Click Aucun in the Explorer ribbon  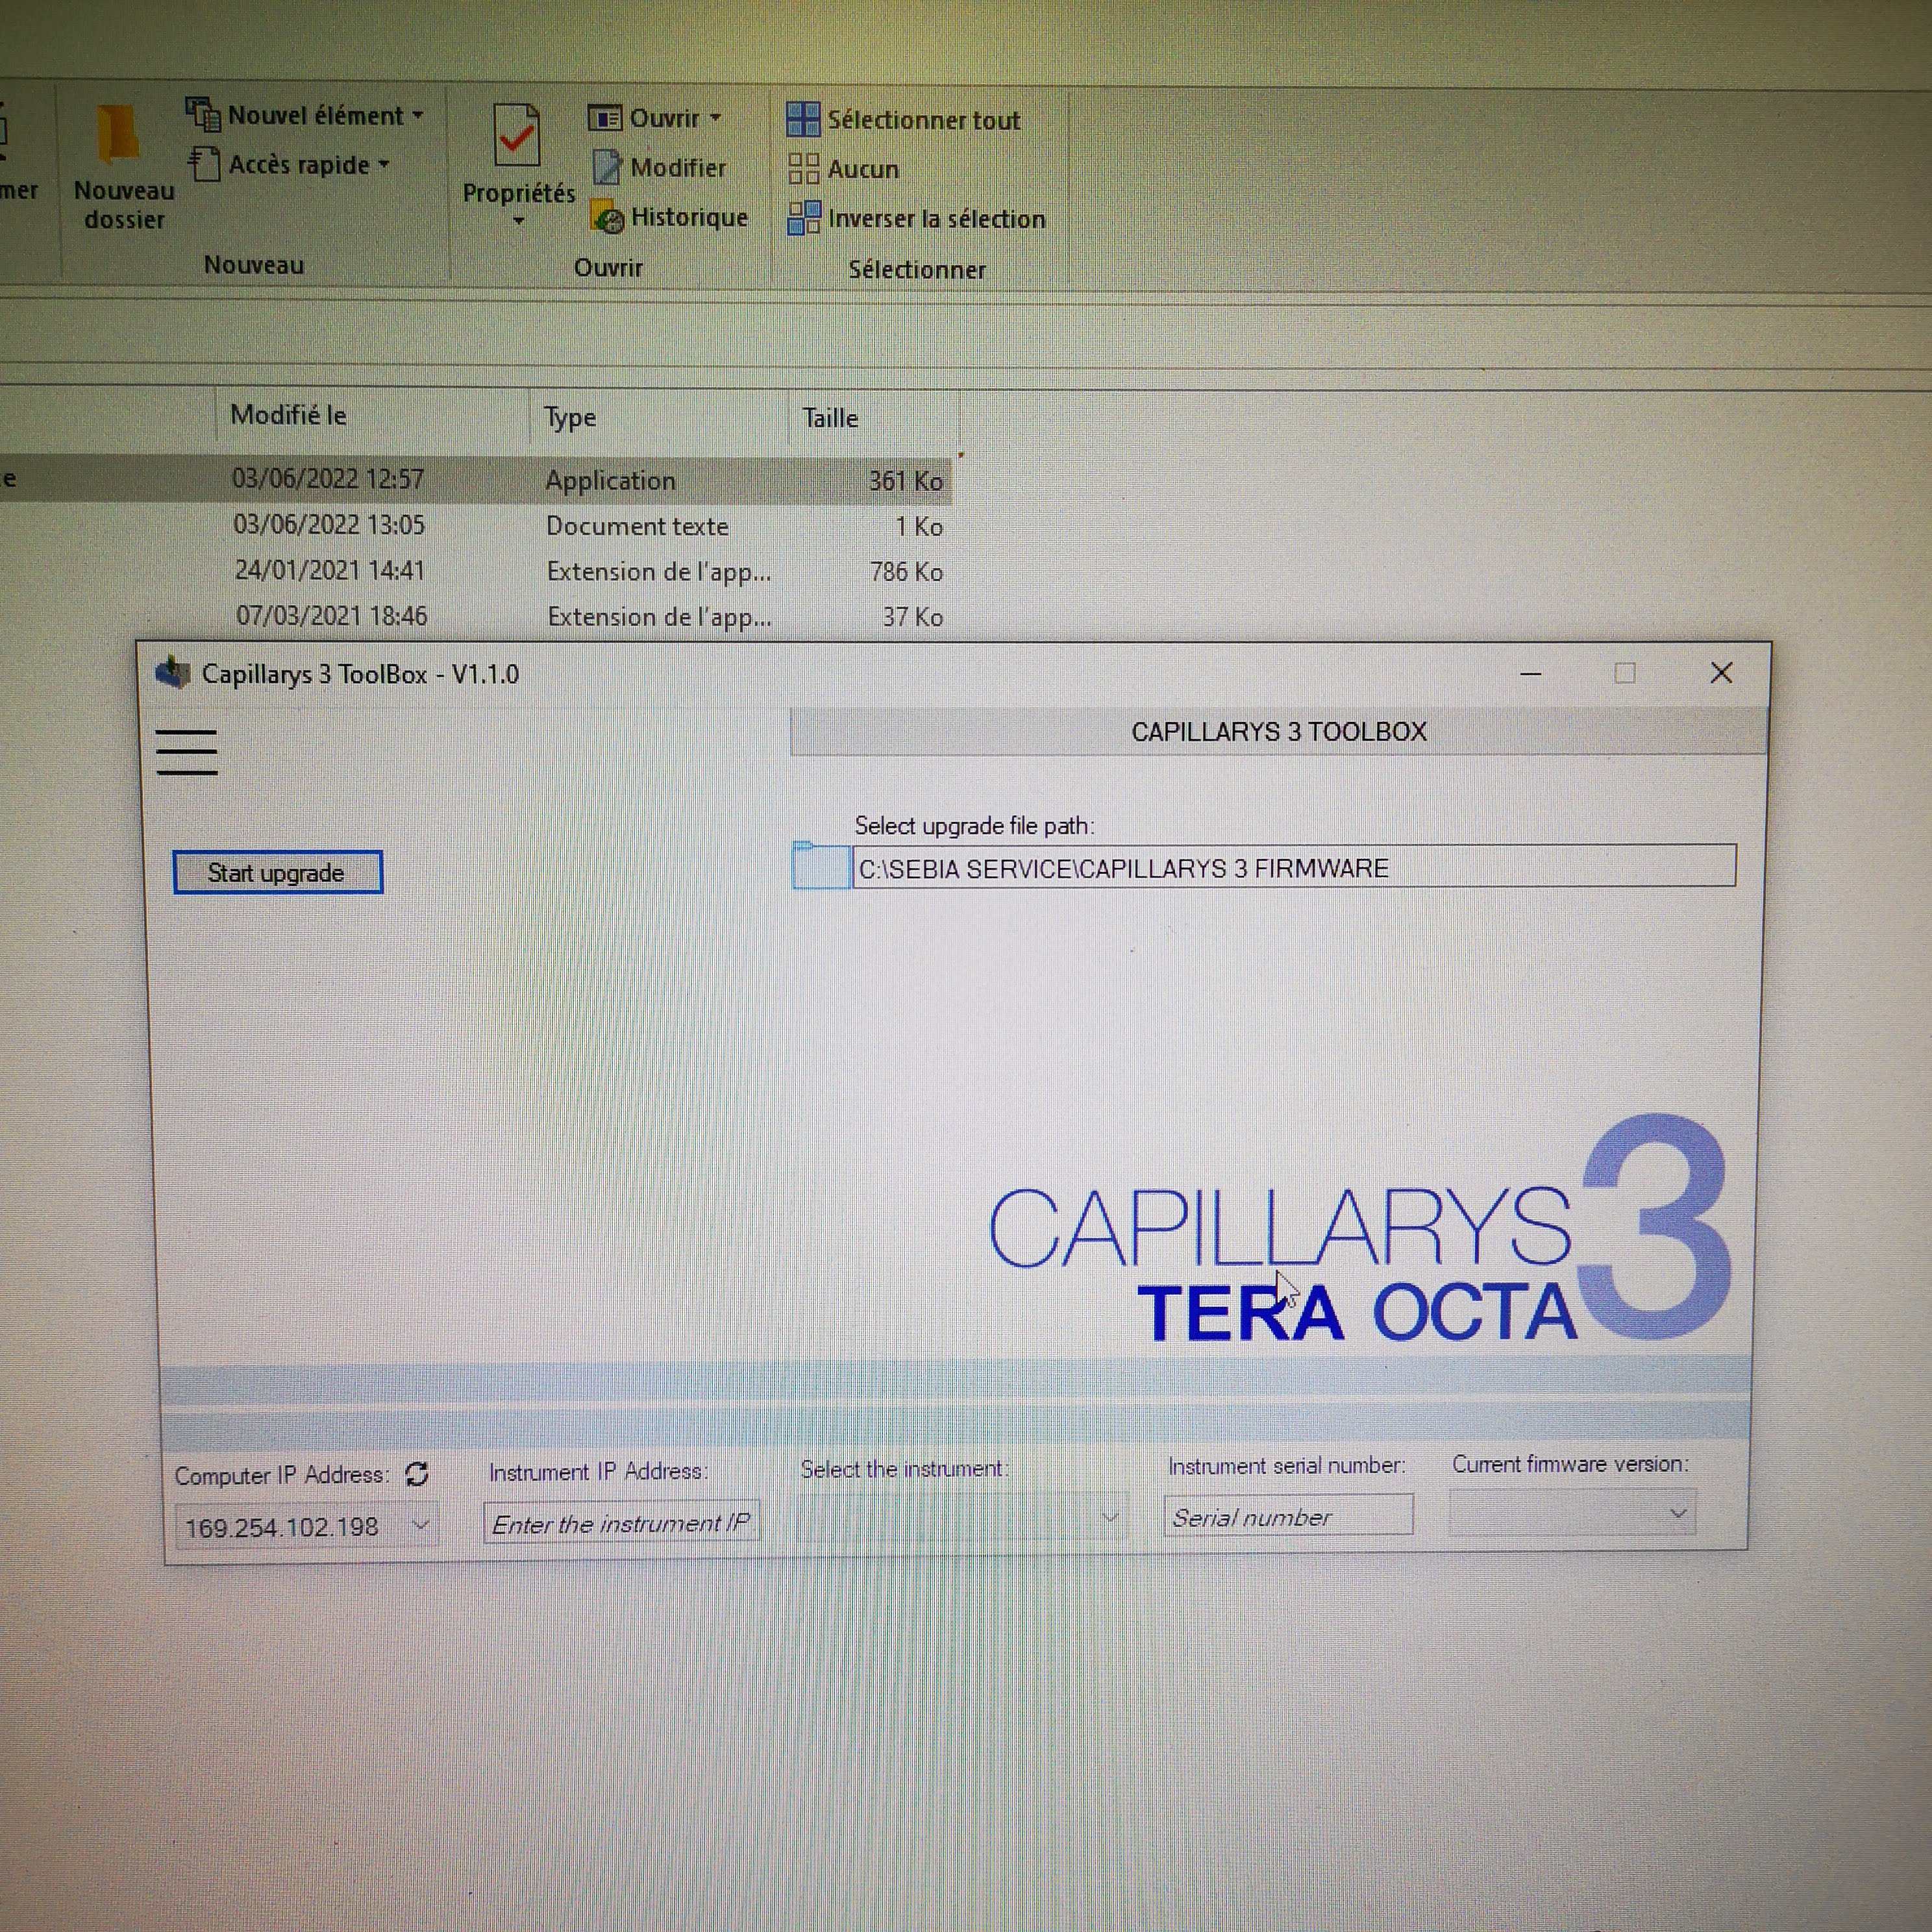tap(843, 169)
